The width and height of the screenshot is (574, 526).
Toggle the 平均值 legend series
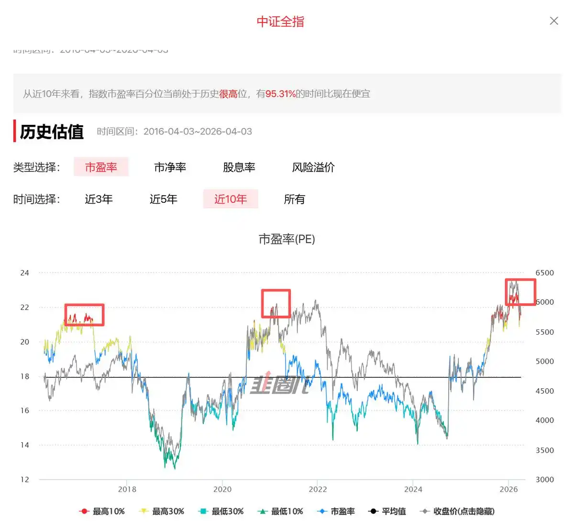387,511
